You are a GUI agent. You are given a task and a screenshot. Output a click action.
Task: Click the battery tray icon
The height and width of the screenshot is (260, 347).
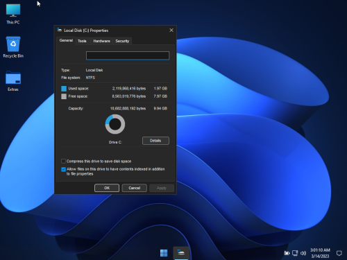click(287, 253)
